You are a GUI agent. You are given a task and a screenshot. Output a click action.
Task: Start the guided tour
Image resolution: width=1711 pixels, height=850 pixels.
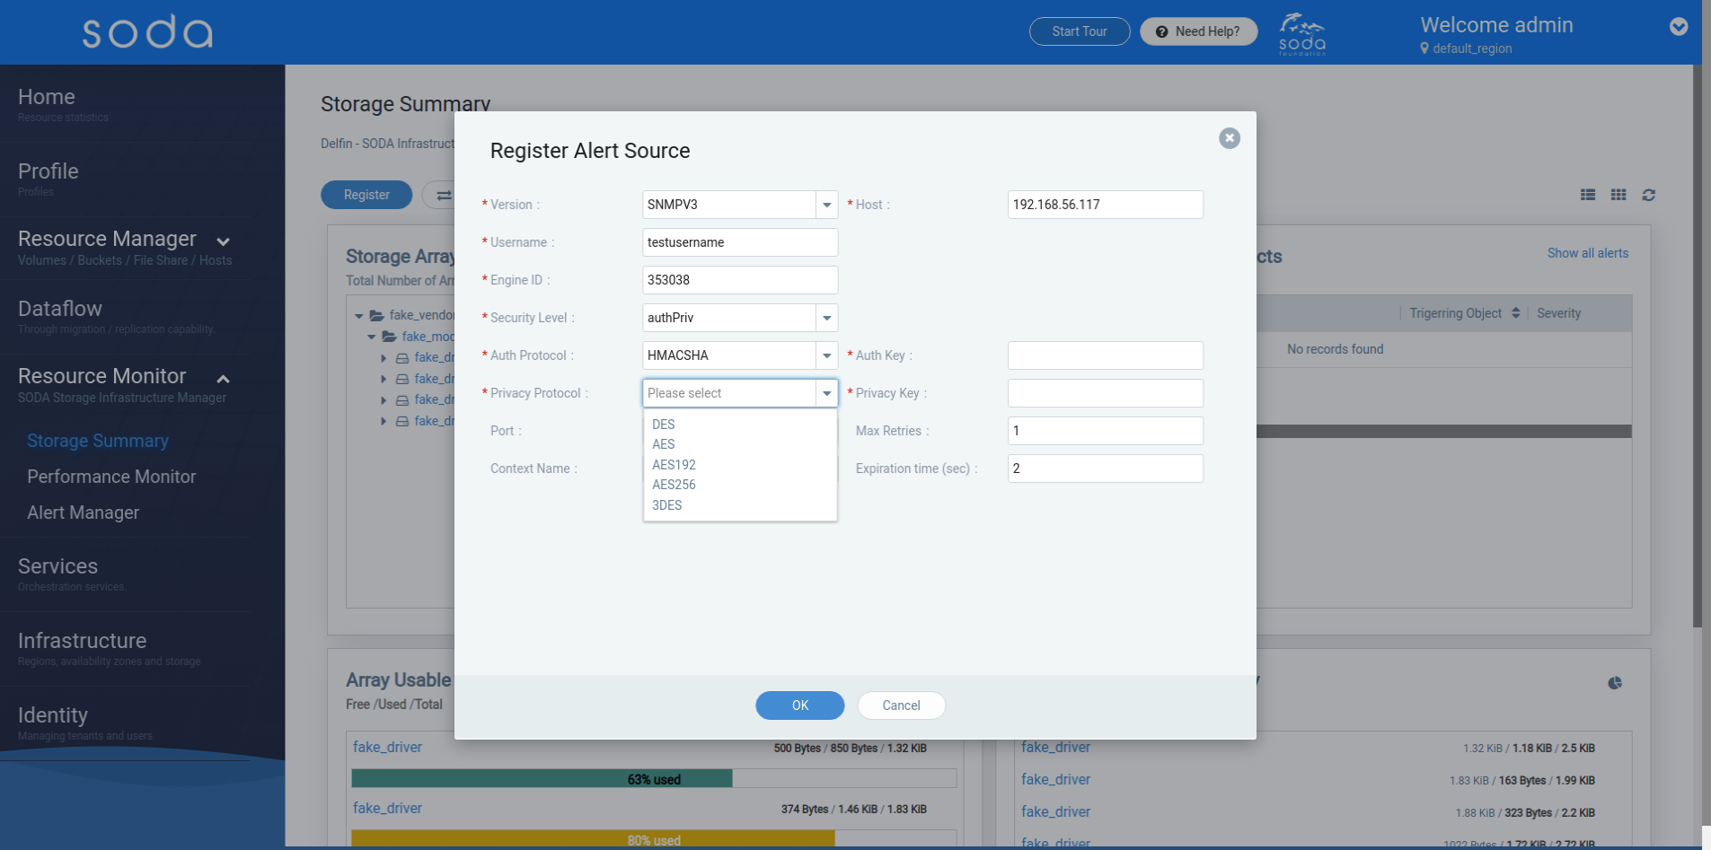[1080, 31]
